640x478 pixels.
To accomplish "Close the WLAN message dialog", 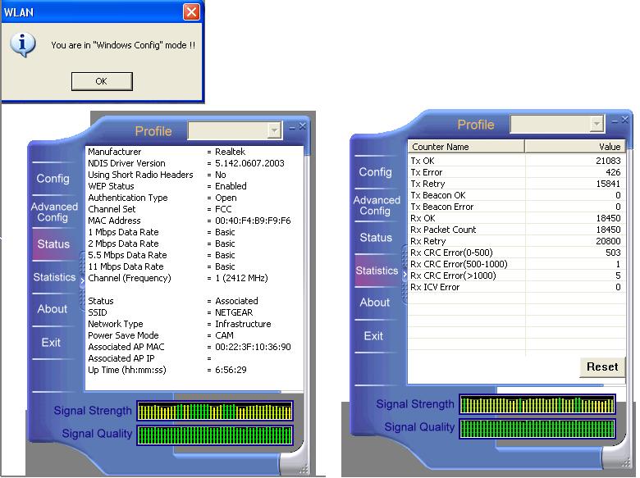I will pyautogui.click(x=191, y=11).
